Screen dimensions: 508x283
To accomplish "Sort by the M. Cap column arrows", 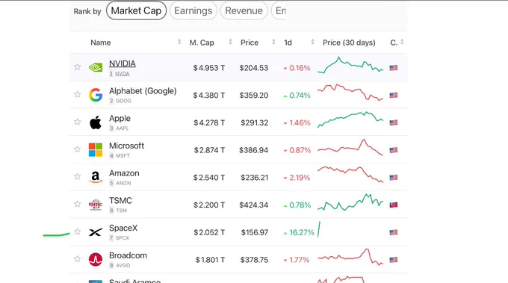I will [230, 42].
